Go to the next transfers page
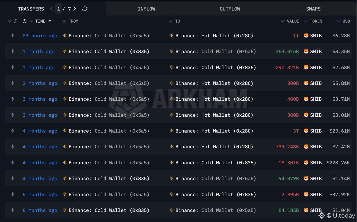 75,9
